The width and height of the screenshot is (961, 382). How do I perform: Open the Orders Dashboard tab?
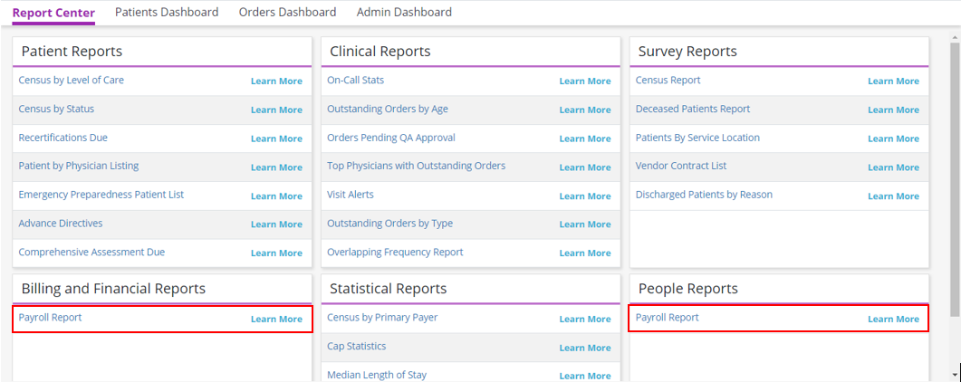pyautogui.click(x=287, y=13)
